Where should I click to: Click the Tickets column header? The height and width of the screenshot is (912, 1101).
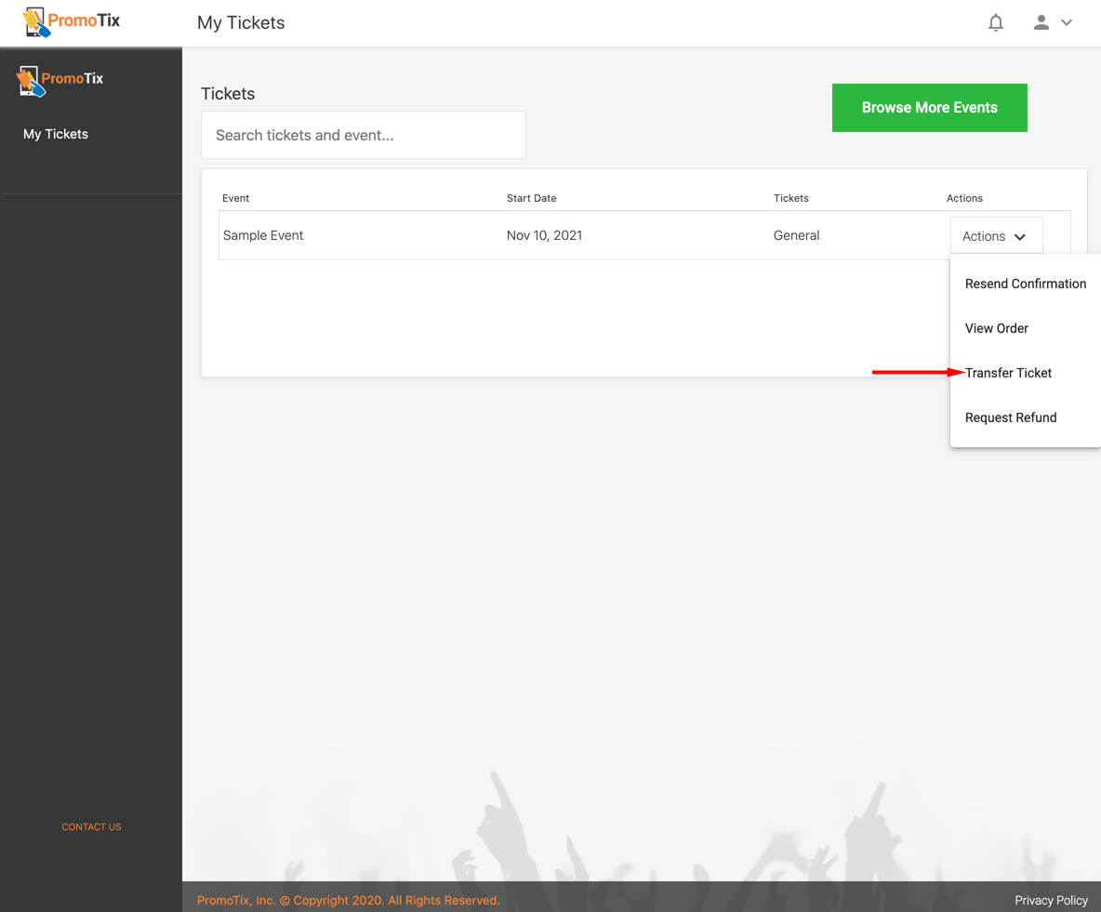click(790, 198)
